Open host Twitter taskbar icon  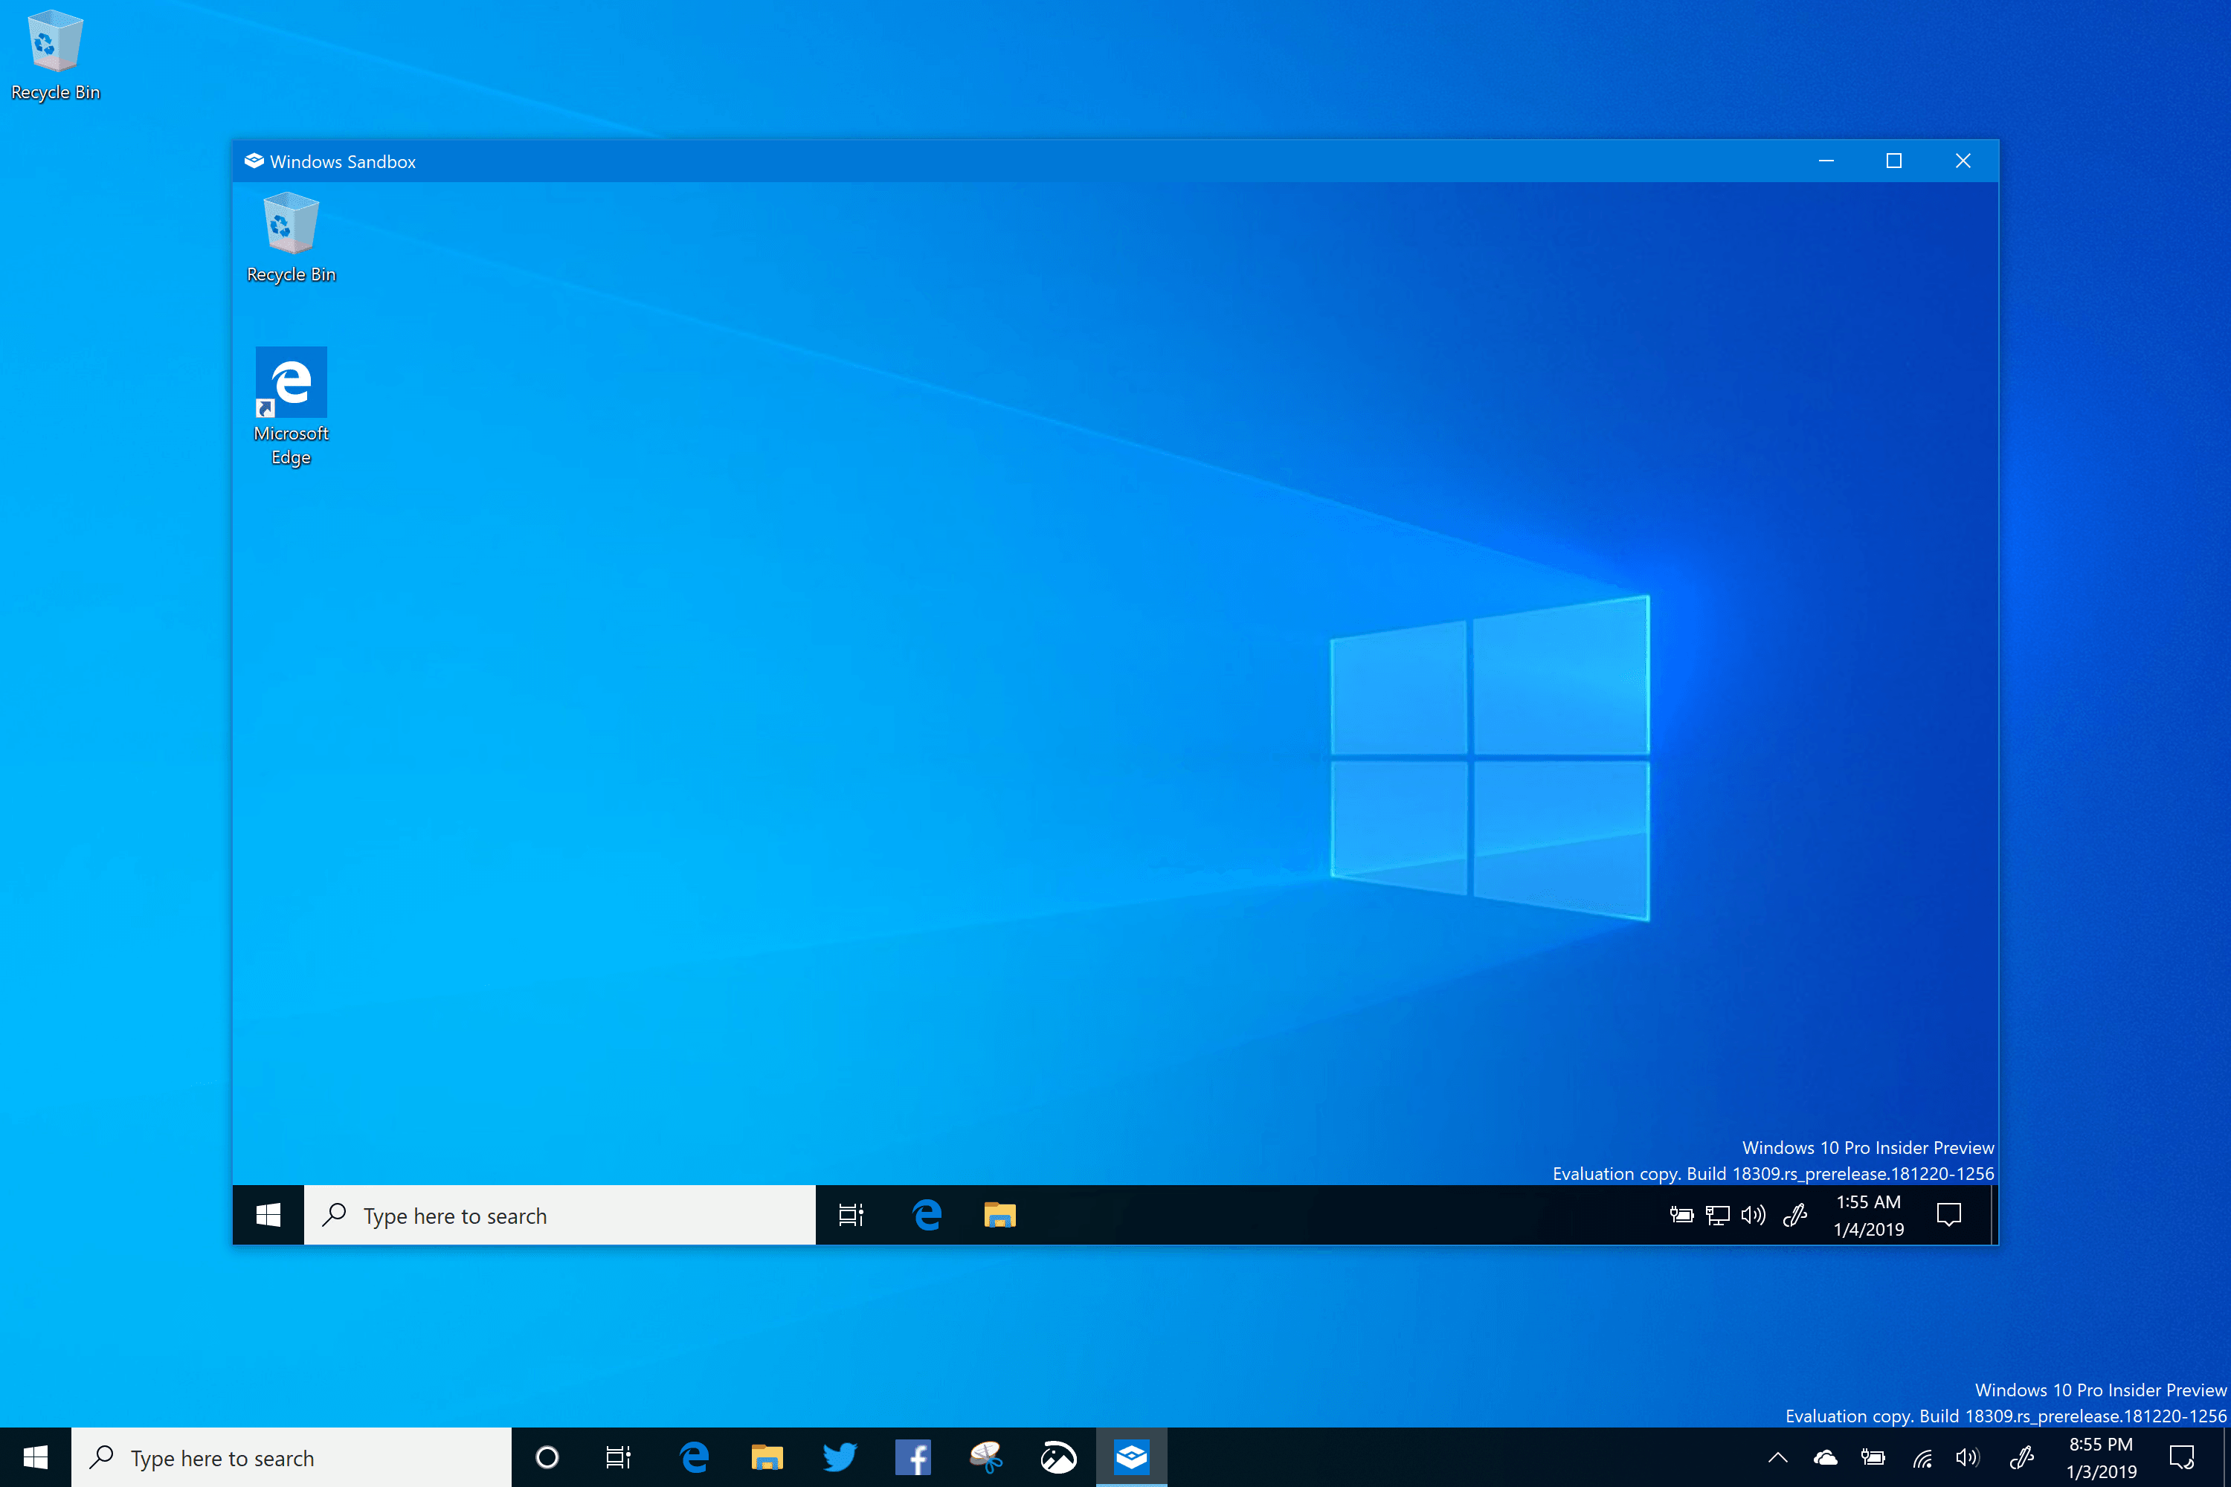coord(840,1457)
